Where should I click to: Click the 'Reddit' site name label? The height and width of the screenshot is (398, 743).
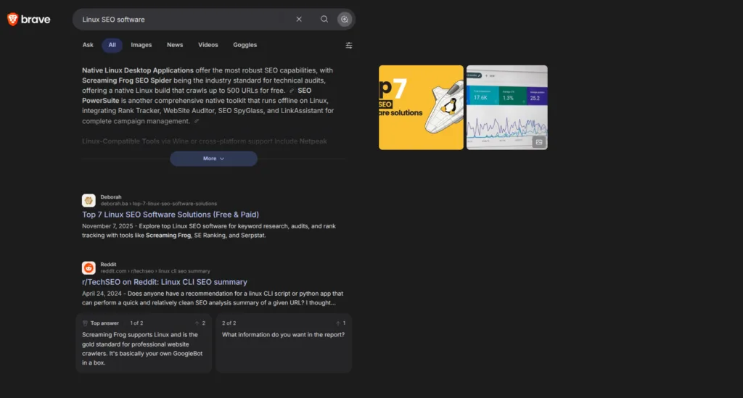point(108,265)
